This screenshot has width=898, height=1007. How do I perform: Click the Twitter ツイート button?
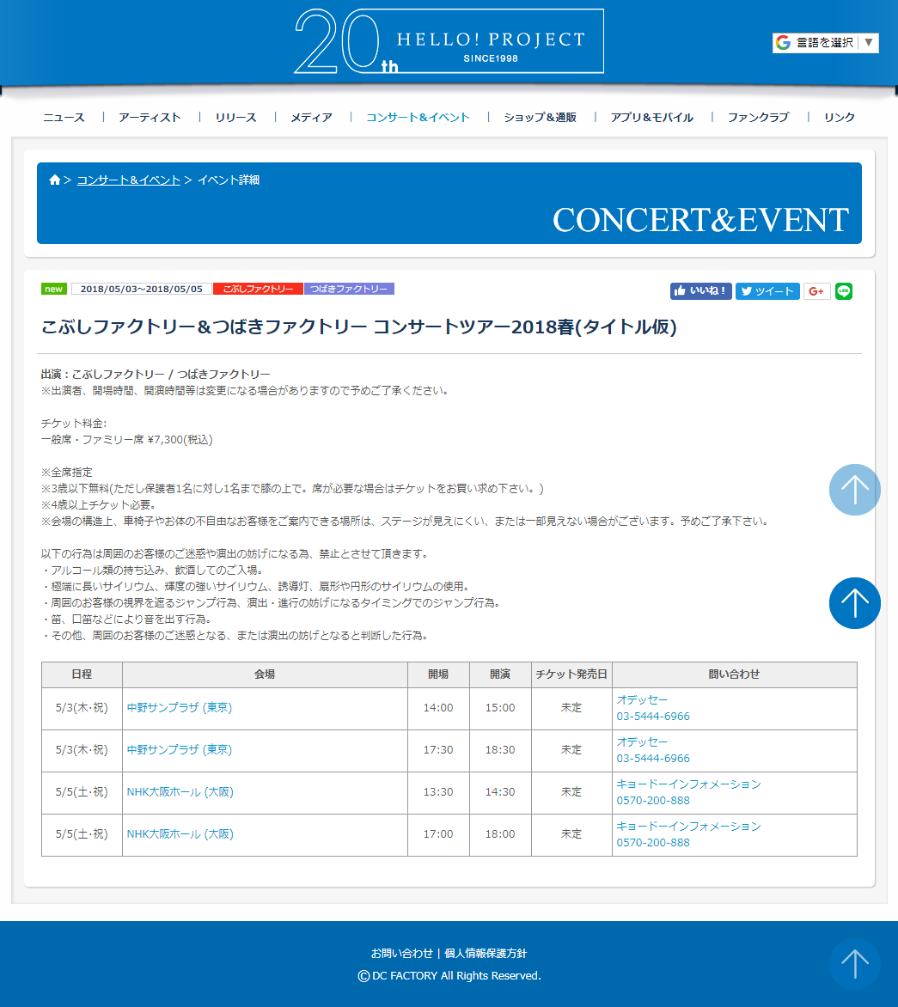(767, 291)
